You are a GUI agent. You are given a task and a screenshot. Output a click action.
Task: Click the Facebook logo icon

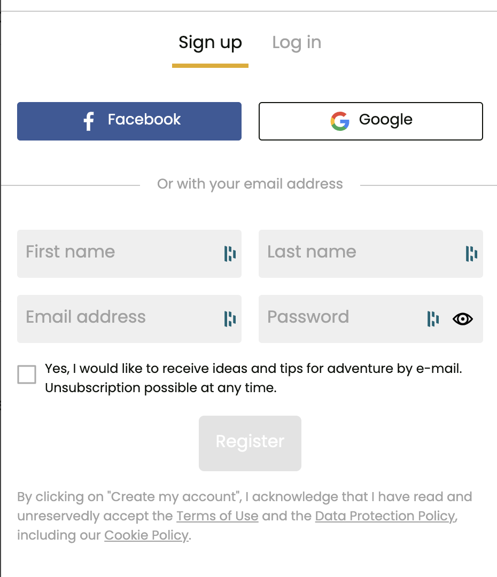click(89, 121)
